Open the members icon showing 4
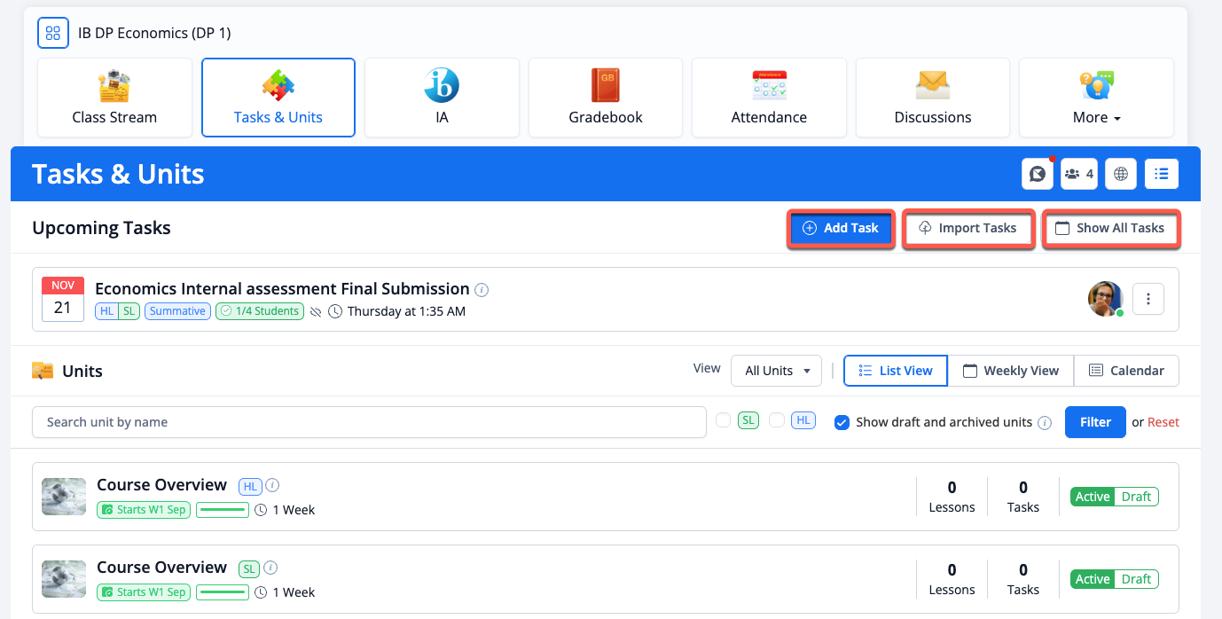 pyautogui.click(x=1079, y=175)
